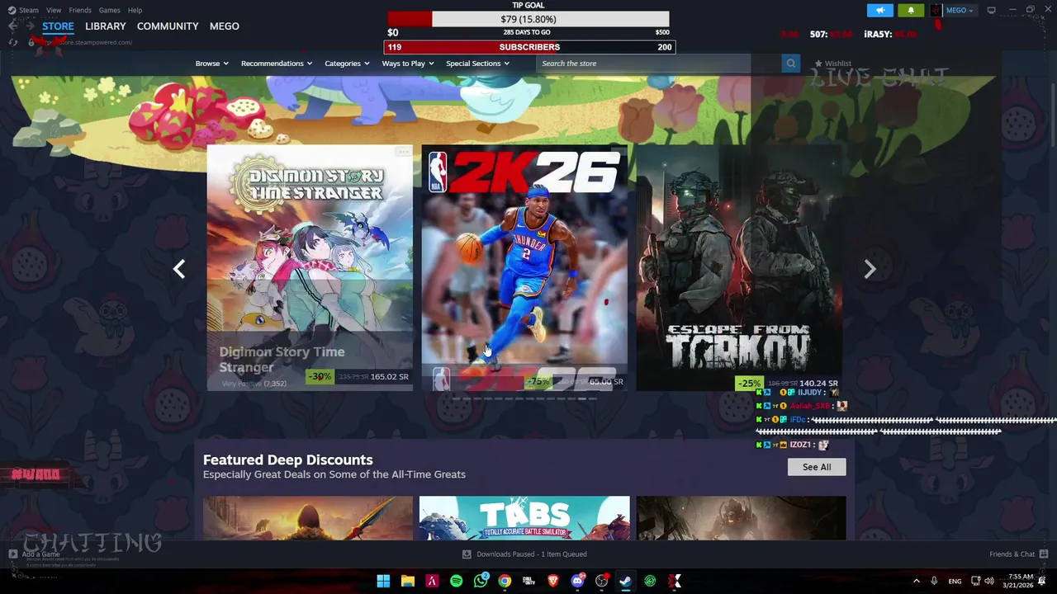This screenshot has width=1057, height=594.
Task: Switch Steam to Big Picture mode
Action: [x=991, y=10]
